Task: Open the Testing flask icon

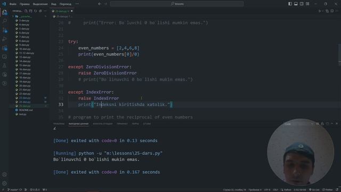Action: (4, 66)
